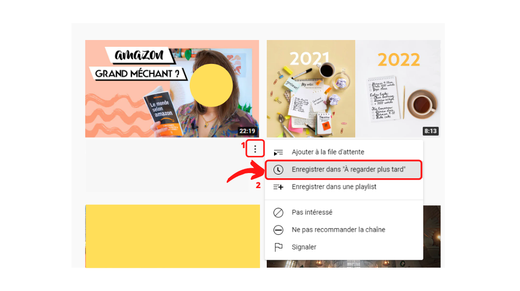Viewport: 520px width, 291px height.
Task: Click the queue icon beside Ajouter à la file d'attente
Action: [x=278, y=152]
